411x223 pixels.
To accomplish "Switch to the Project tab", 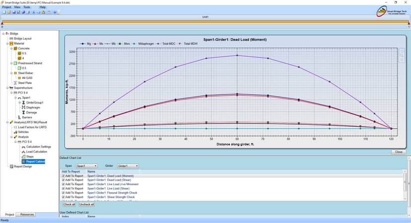I will tap(10, 215).
